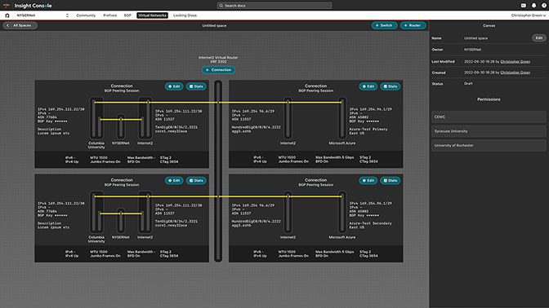Viewport: 549px width, 308px height.
Task: Switch to the Virtual Networks tab
Action: 152,15
